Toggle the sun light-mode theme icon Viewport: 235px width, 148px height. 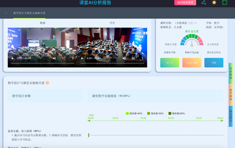coord(214,3)
